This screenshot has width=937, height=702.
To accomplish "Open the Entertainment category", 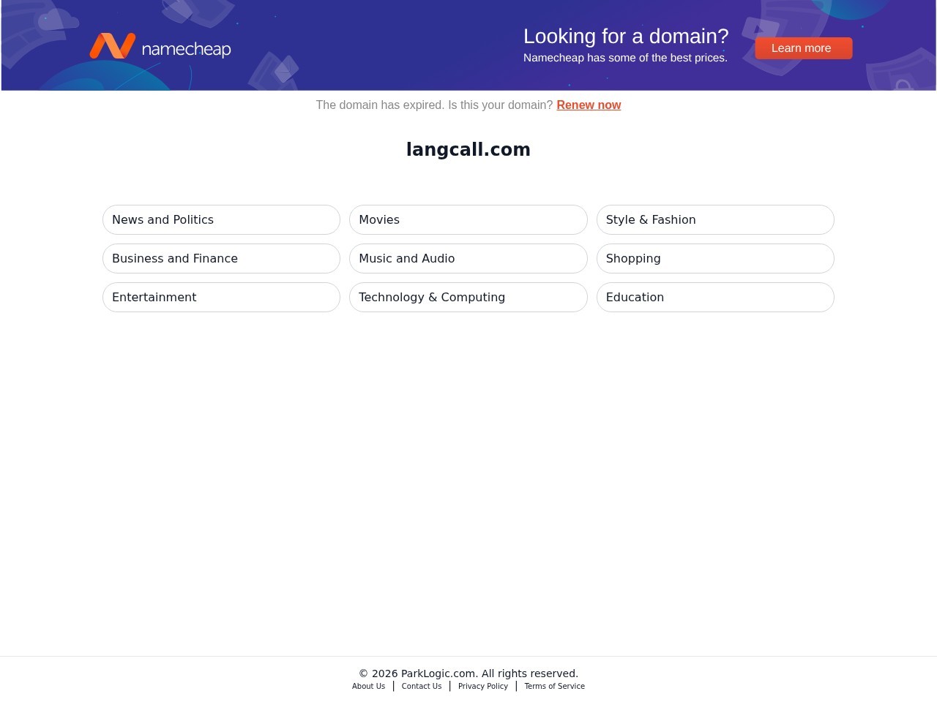I will (x=221, y=297).
